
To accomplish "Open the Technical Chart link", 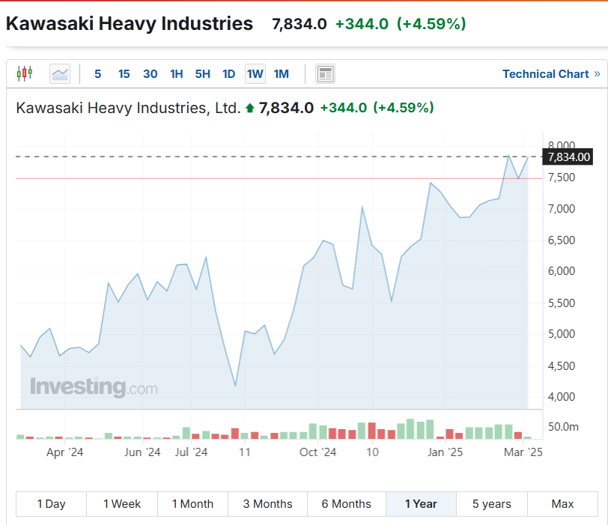I will coord(551,73).
